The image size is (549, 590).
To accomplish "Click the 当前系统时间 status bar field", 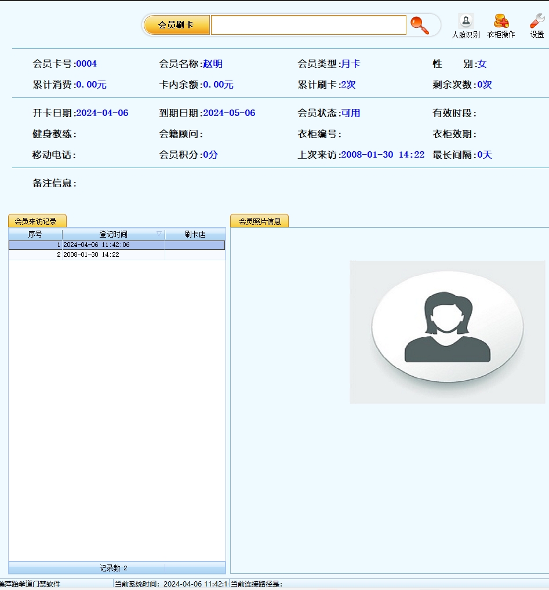I will [x=170, y=584].
